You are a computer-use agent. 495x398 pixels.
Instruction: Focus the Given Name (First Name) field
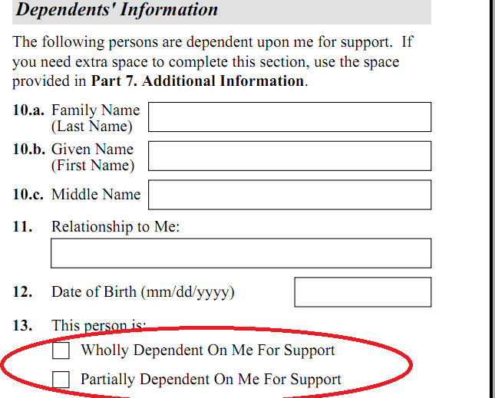pyautogui.click(x=289, y=156)
